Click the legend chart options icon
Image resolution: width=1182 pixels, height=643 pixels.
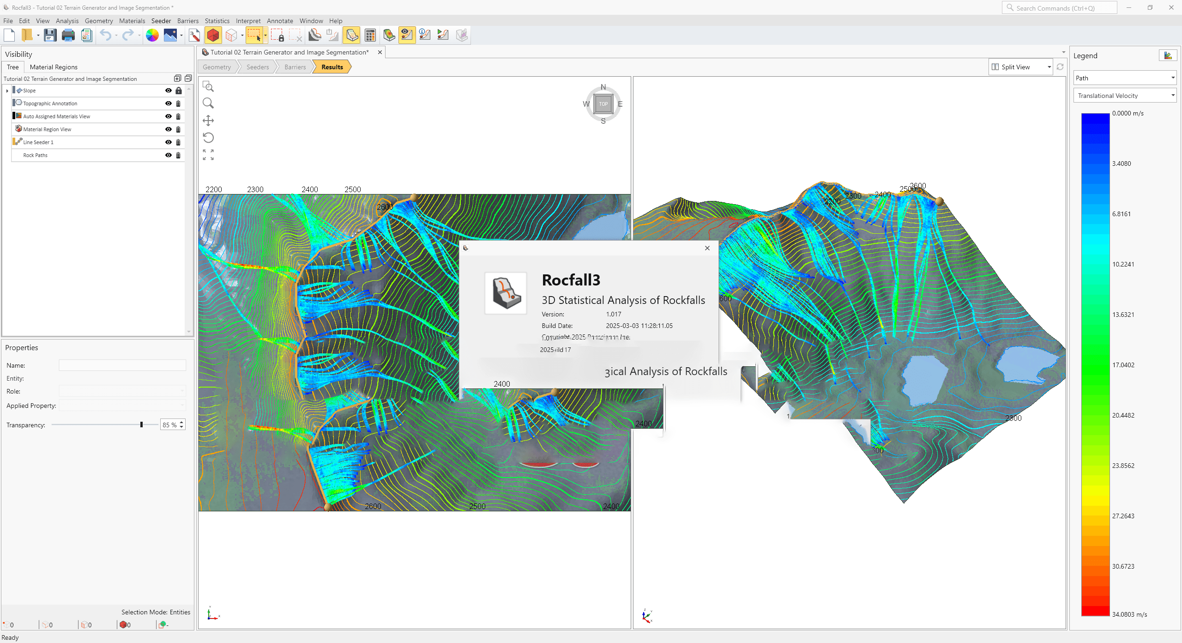pos(1168,55)
